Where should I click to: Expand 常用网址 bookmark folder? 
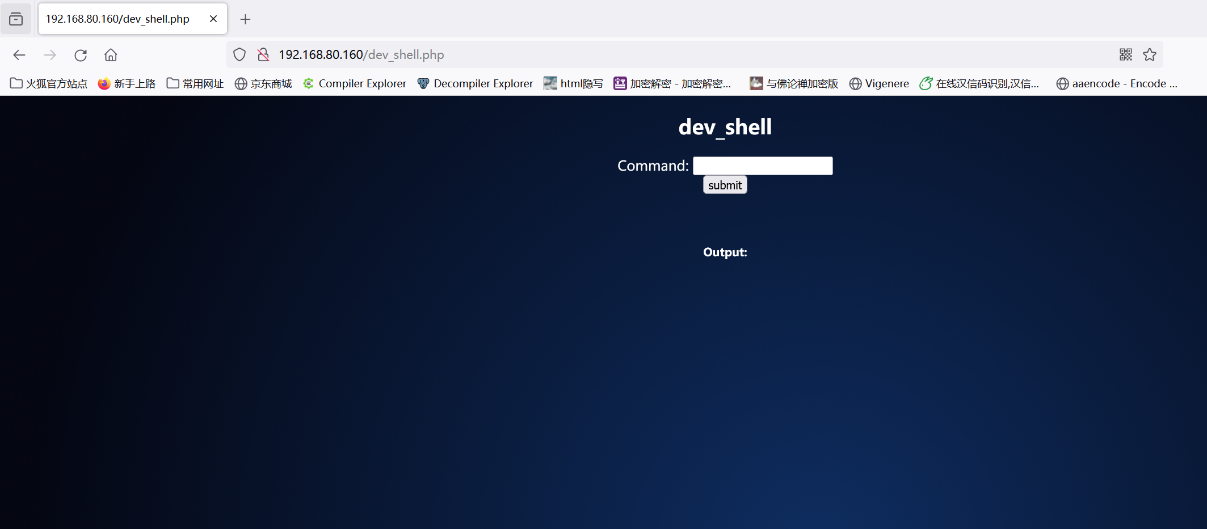tap(195, 84)
